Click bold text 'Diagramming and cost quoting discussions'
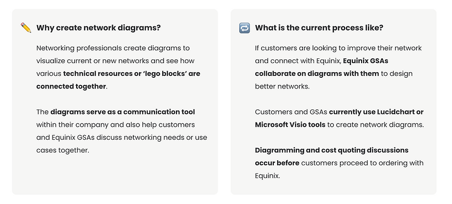Image resolution: width=452 pixels, height=204 pixels. pos(331,150)
